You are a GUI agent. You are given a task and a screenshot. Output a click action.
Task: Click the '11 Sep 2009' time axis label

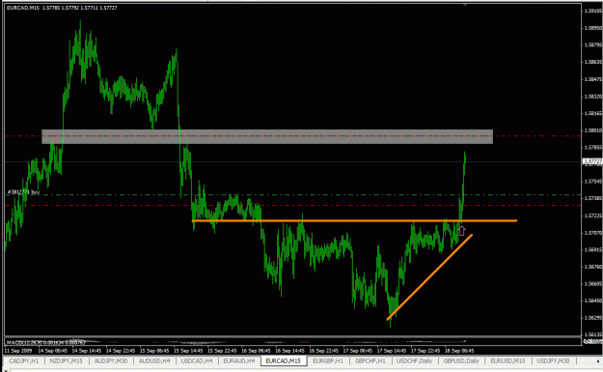[18, 351]
